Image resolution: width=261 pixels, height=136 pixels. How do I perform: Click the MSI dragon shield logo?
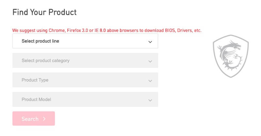click(x=230, y=56)
